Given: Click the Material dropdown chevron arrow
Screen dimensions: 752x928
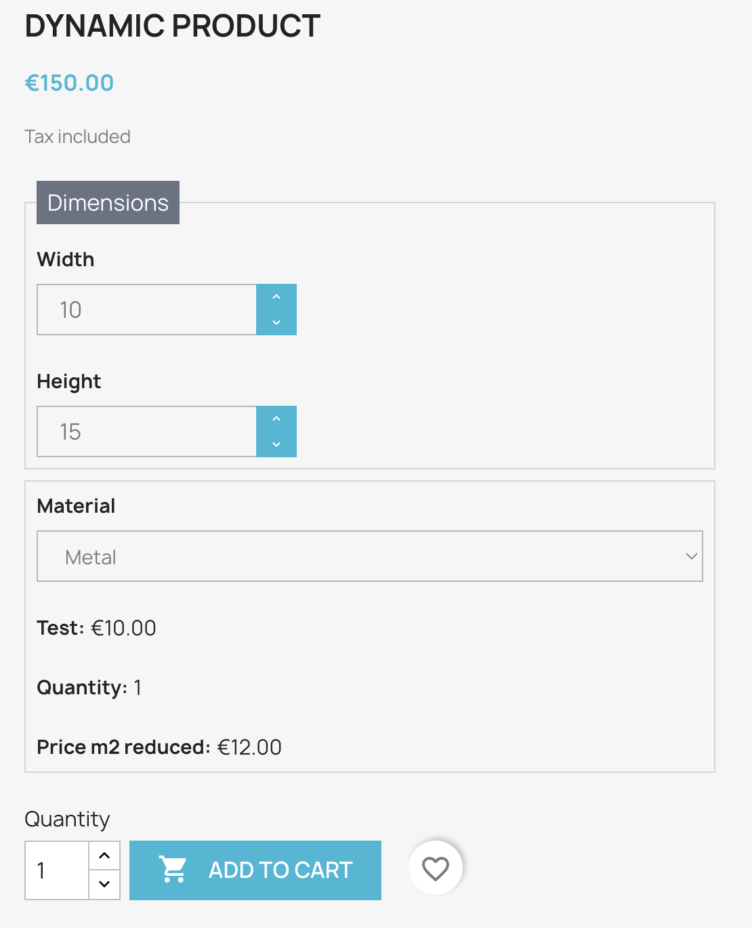Looking at the screenshot, I should [691, 556].
